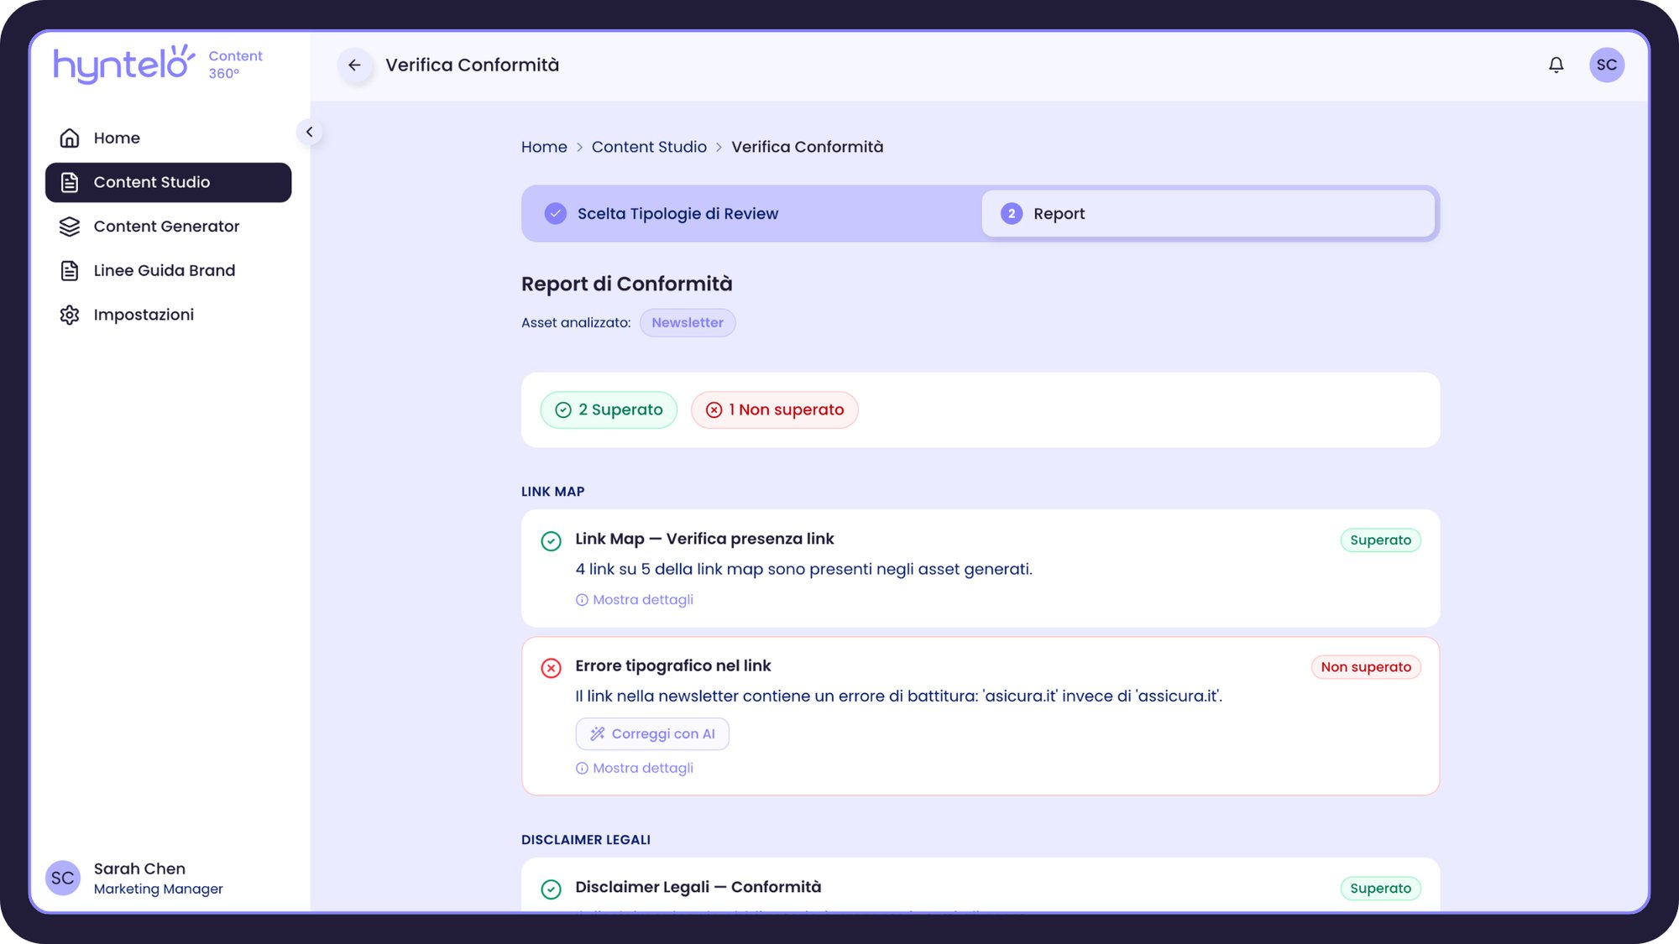Expand Mostra dettagli under Errore tipografico card
The width and height of the screenshot is (1679, 944).
(x=635, y=769)
